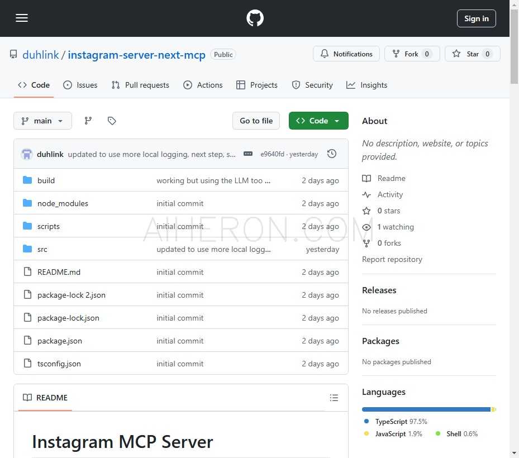Expand the main branch dropdown
The image size is (519, 458).
click(x=42, y=121)
